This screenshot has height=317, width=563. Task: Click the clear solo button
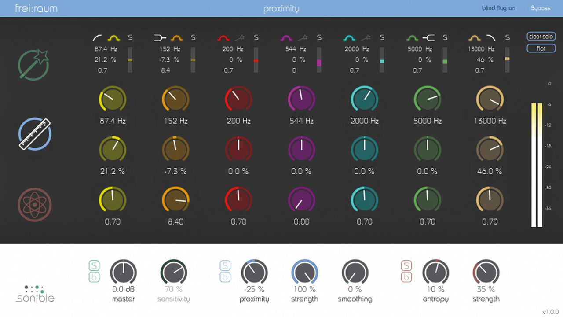point(541,37)
